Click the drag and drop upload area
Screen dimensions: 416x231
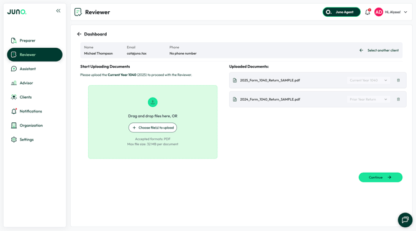pos(153,122)
